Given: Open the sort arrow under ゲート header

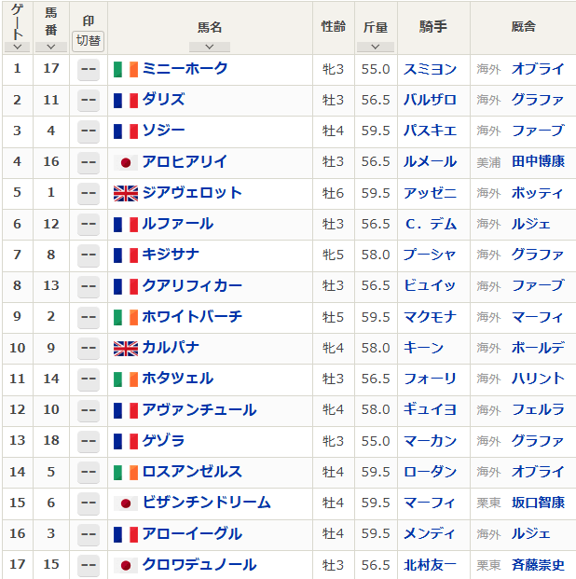Looking at the screenshot, I should 17,46.
